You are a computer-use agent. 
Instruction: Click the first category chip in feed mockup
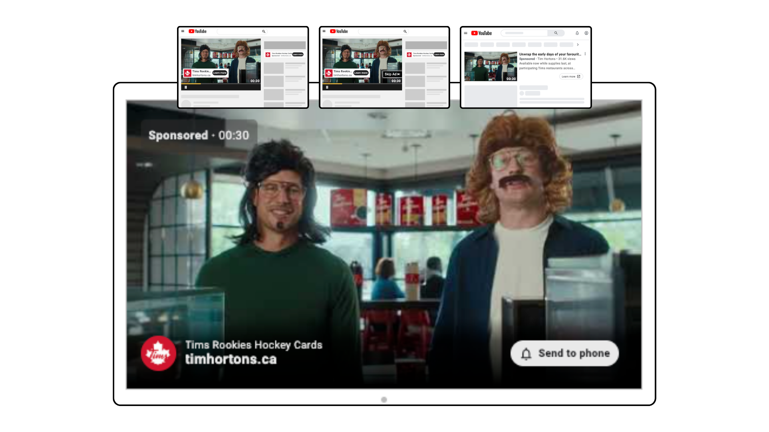pyautogui.click(x=471, y=45)
